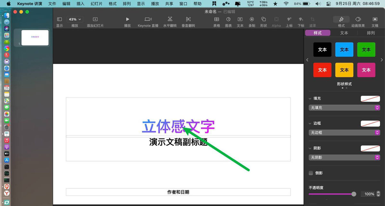The height and width of the screenshot is (206, 385).
Task: Open the 格式 menu in menu bar
Action: coord(113,4)
